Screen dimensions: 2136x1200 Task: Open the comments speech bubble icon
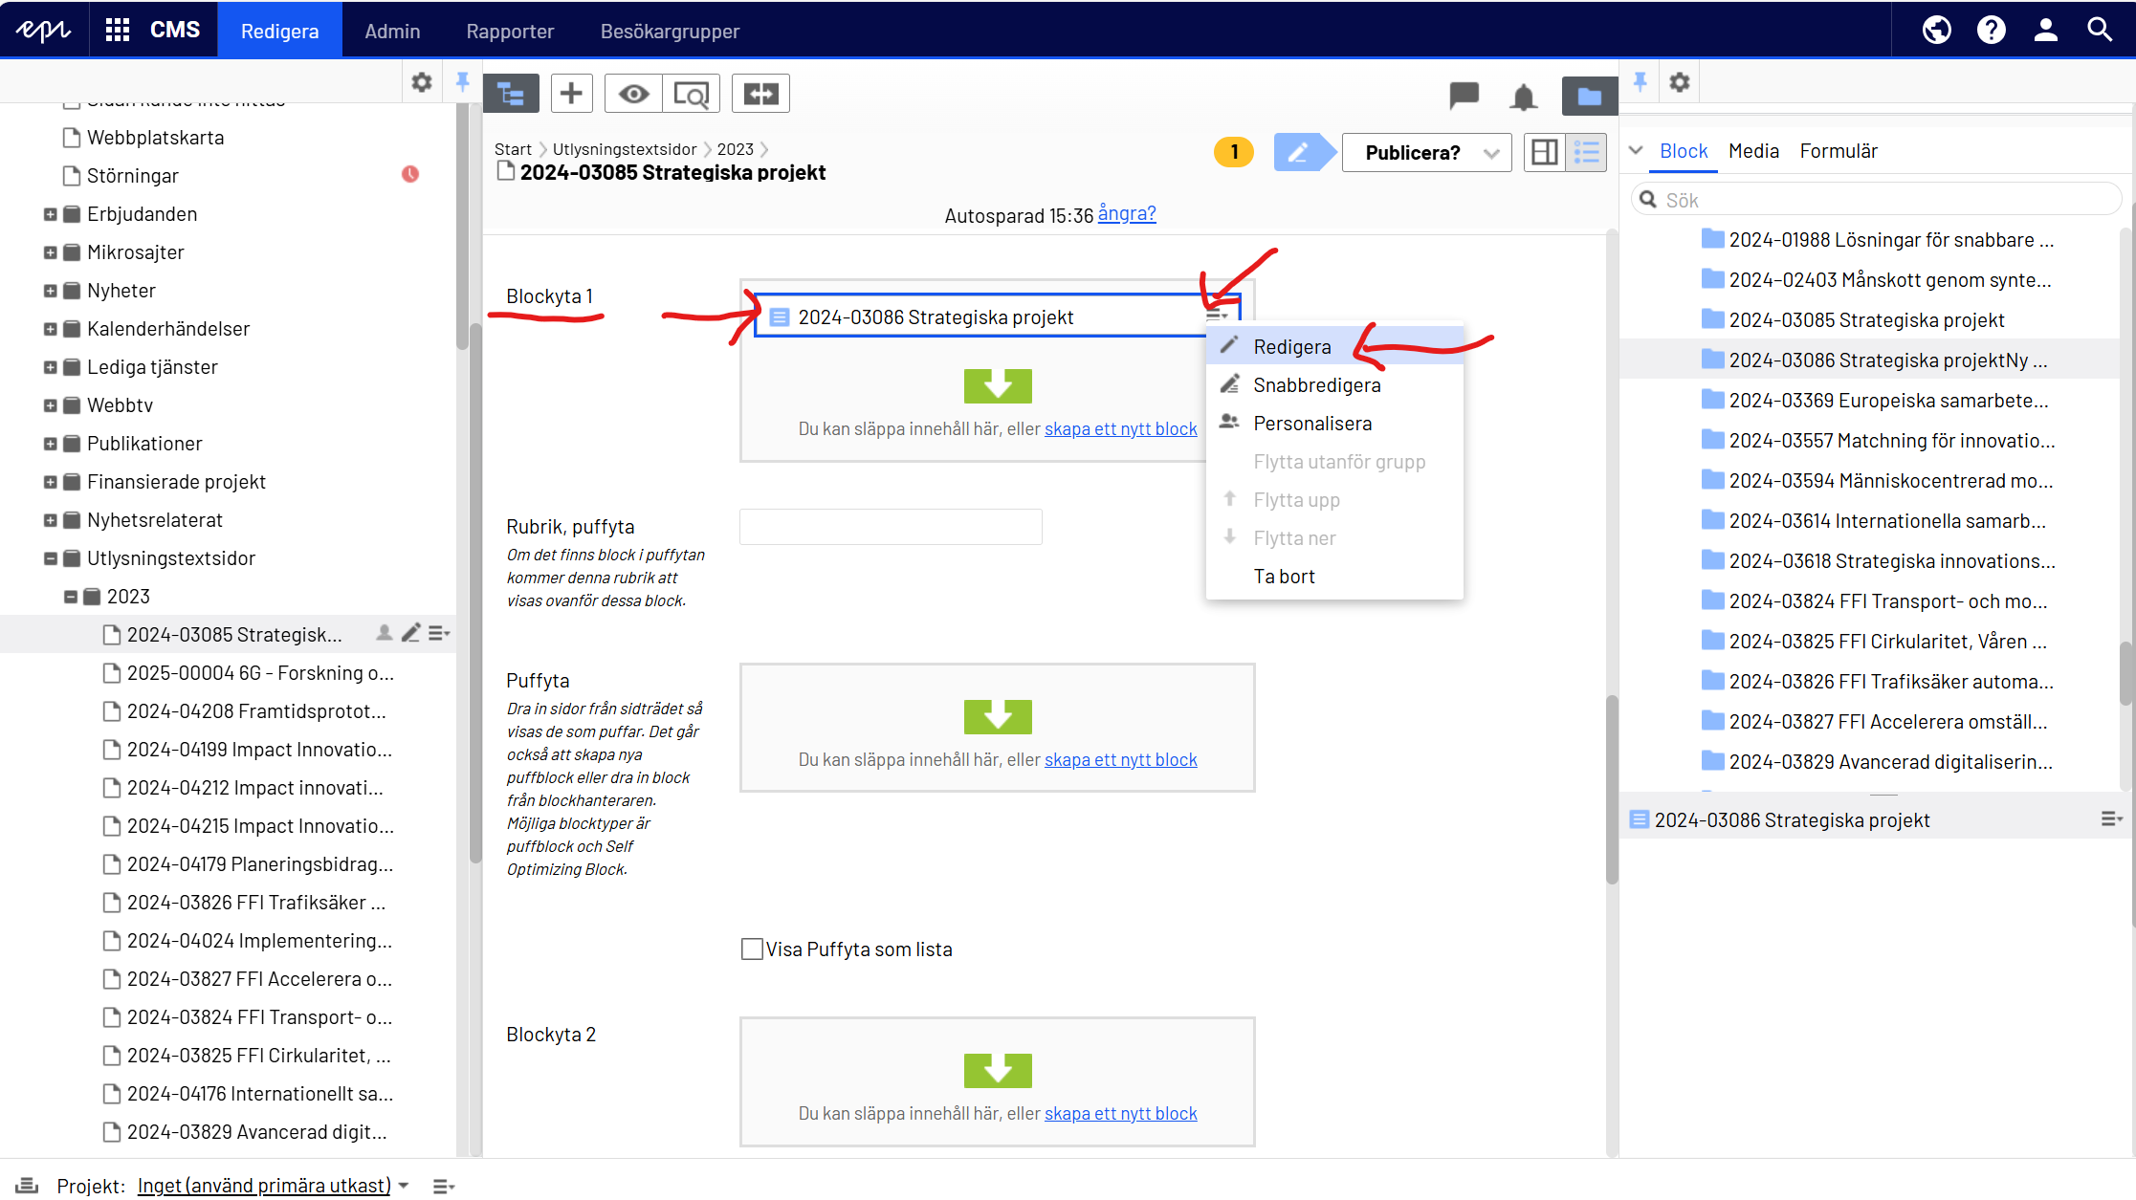(x=1464, y=95)
